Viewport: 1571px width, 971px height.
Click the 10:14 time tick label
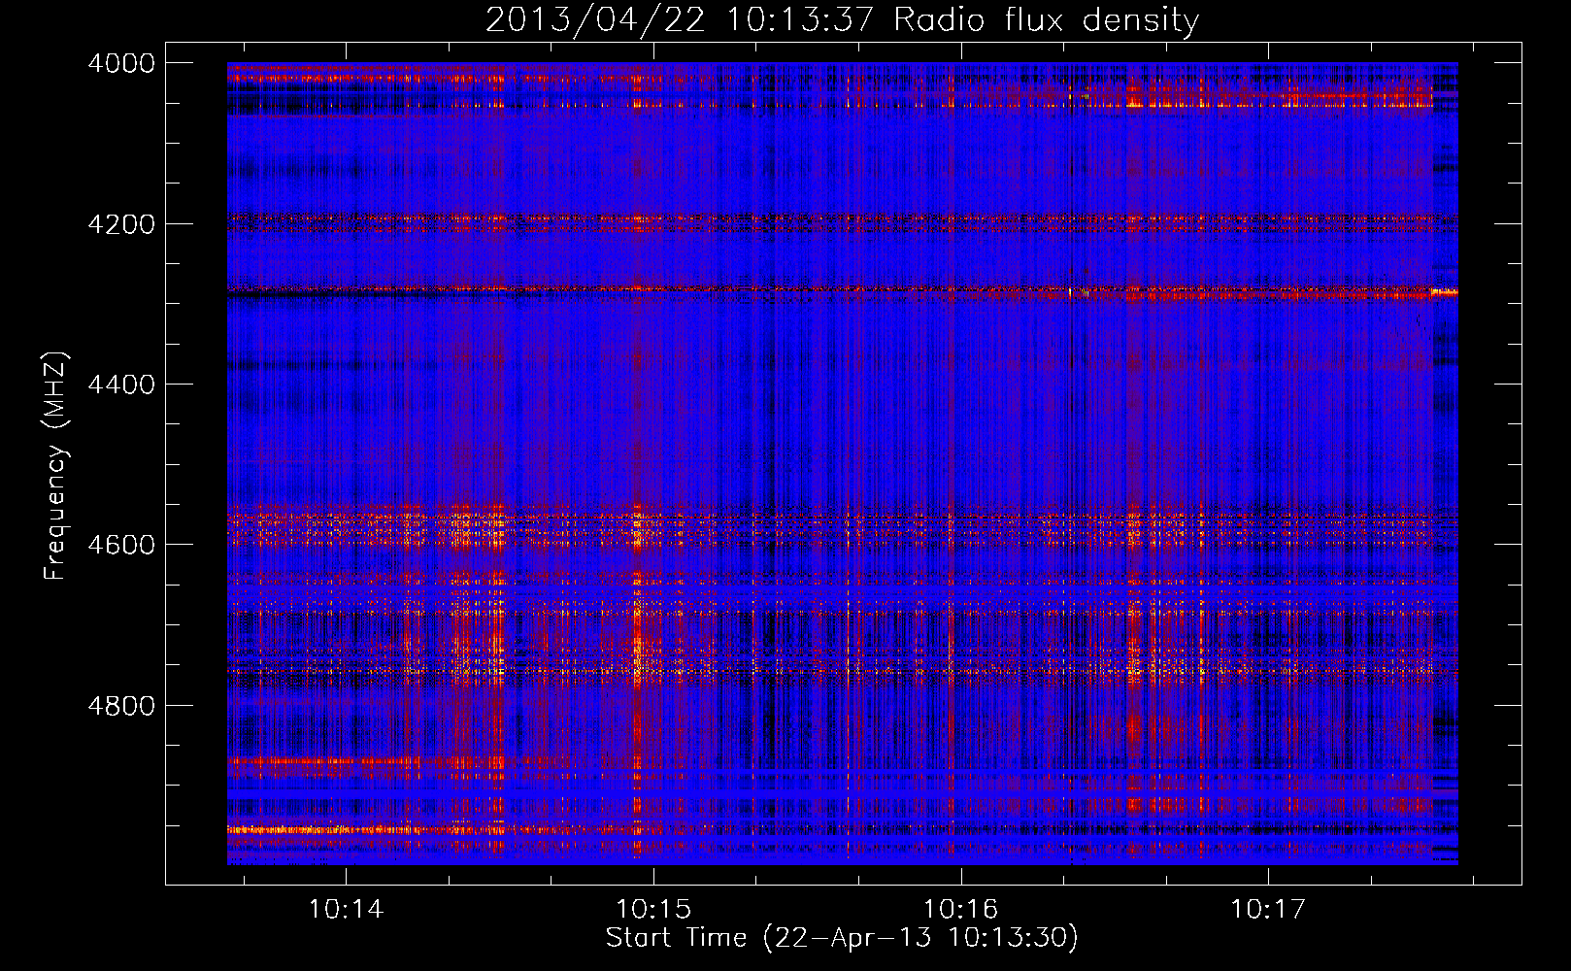[346, 910]
